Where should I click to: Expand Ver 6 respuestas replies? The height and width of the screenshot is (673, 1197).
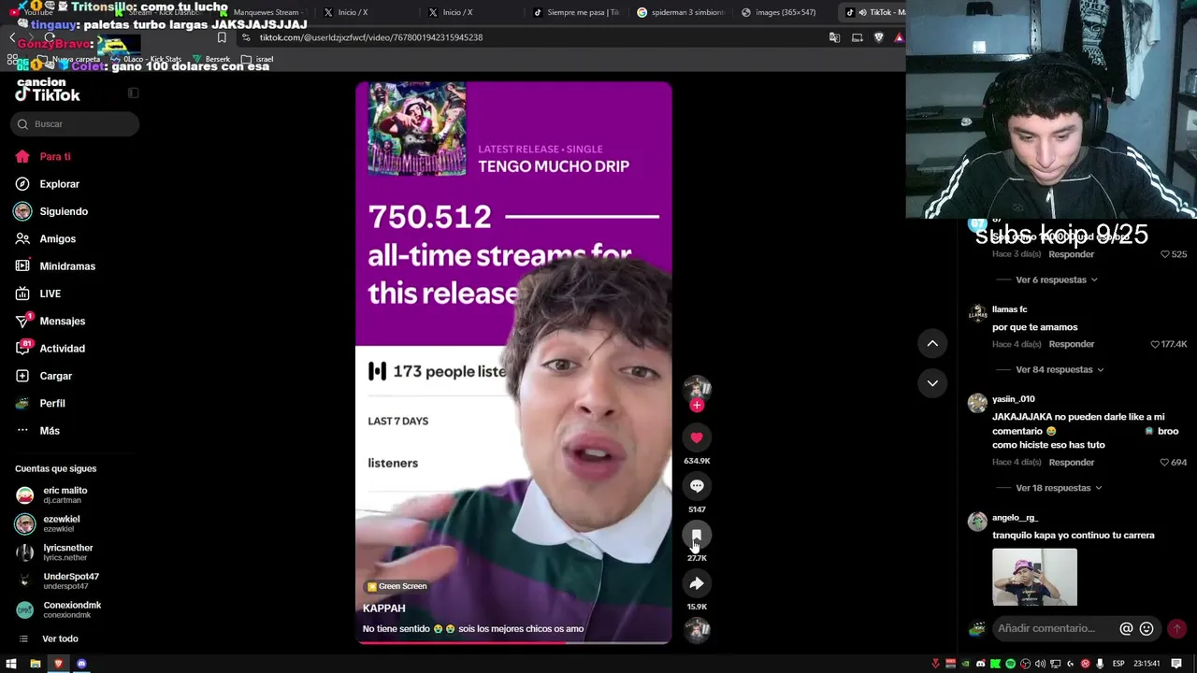[1056, 279]
